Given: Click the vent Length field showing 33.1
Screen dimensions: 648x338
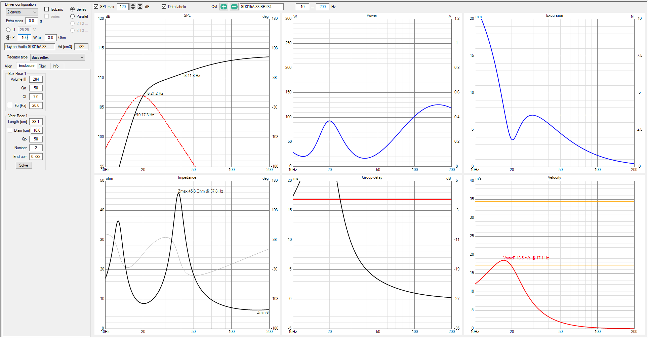Looking at the screenshot, I should [36, 122].
